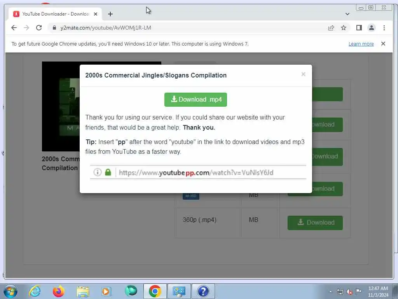398x299 pixels.
Task: Focus the y2mate.com address bar
Action: 188,28
